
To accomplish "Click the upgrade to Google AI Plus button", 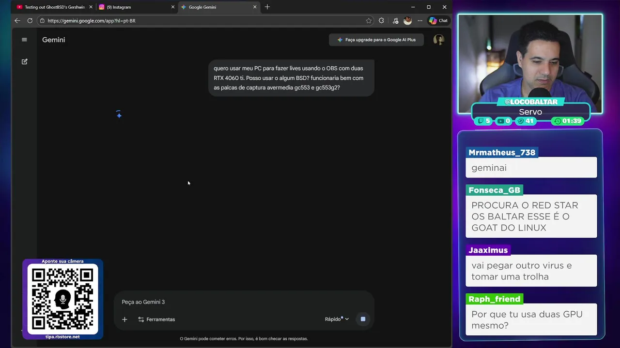I will 376,40.
